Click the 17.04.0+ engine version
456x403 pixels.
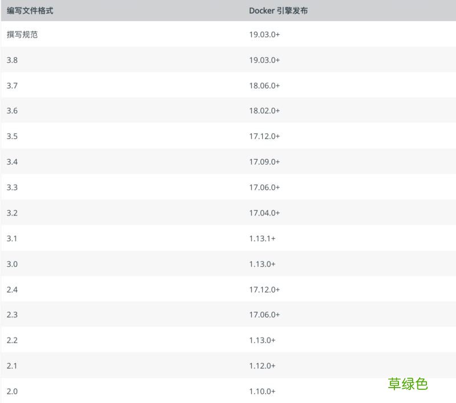point(264,213)
